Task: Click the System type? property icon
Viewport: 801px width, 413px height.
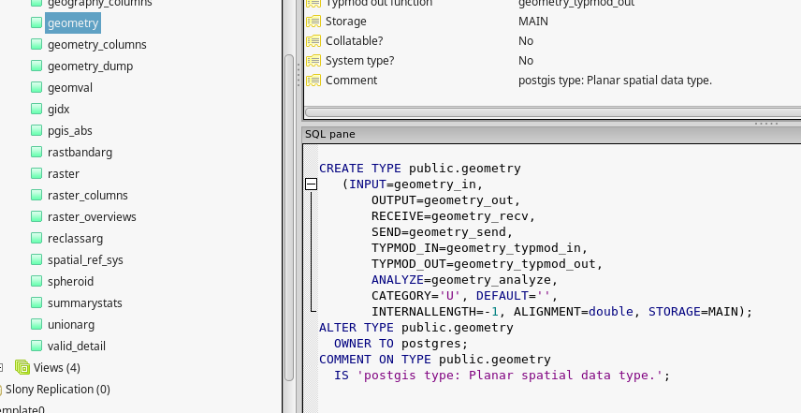Action: click(313, 61)
